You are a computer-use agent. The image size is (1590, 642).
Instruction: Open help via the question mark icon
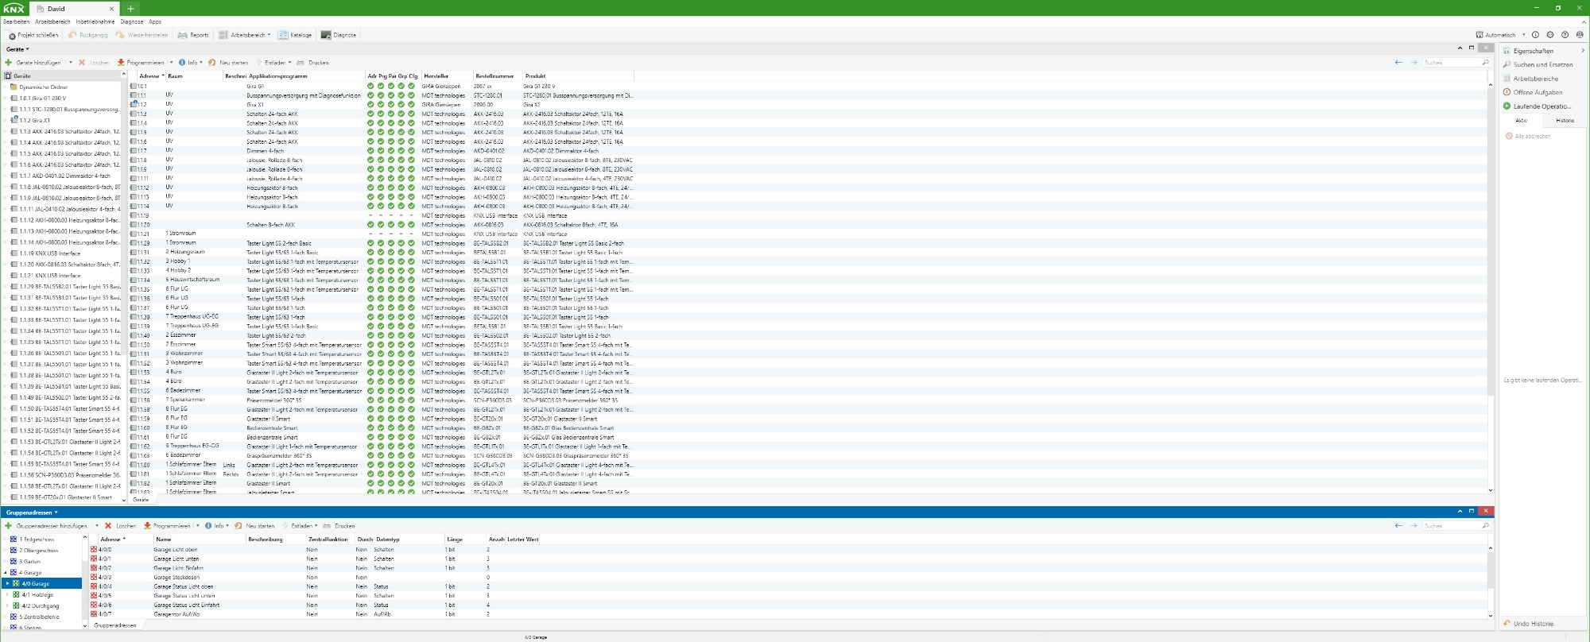click(x=1565, y=35)
